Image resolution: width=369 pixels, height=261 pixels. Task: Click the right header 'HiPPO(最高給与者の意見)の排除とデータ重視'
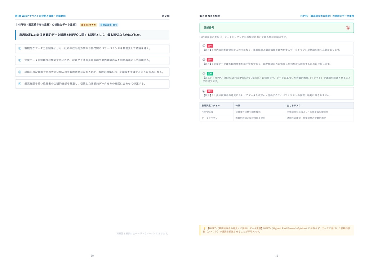pos(327,16)
